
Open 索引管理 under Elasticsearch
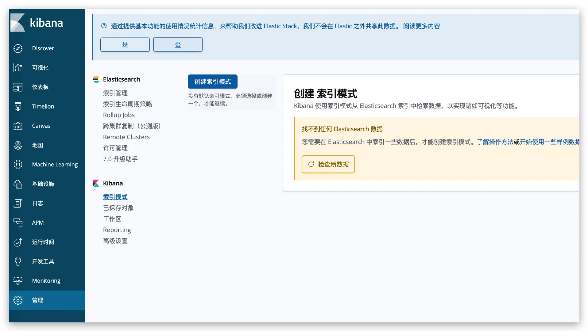coord(115,93)
